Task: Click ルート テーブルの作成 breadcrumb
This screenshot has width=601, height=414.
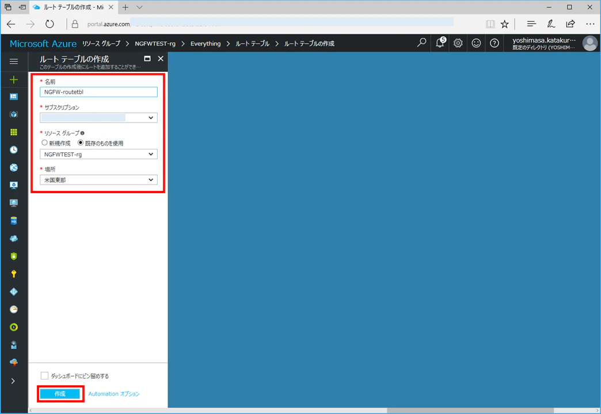Action: click(x=309, y=44)
